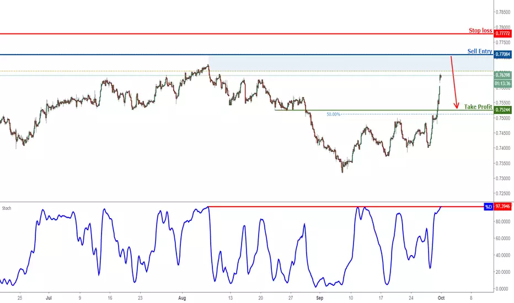
Task: Click the 13 date label on time axis
Action: 231,298
